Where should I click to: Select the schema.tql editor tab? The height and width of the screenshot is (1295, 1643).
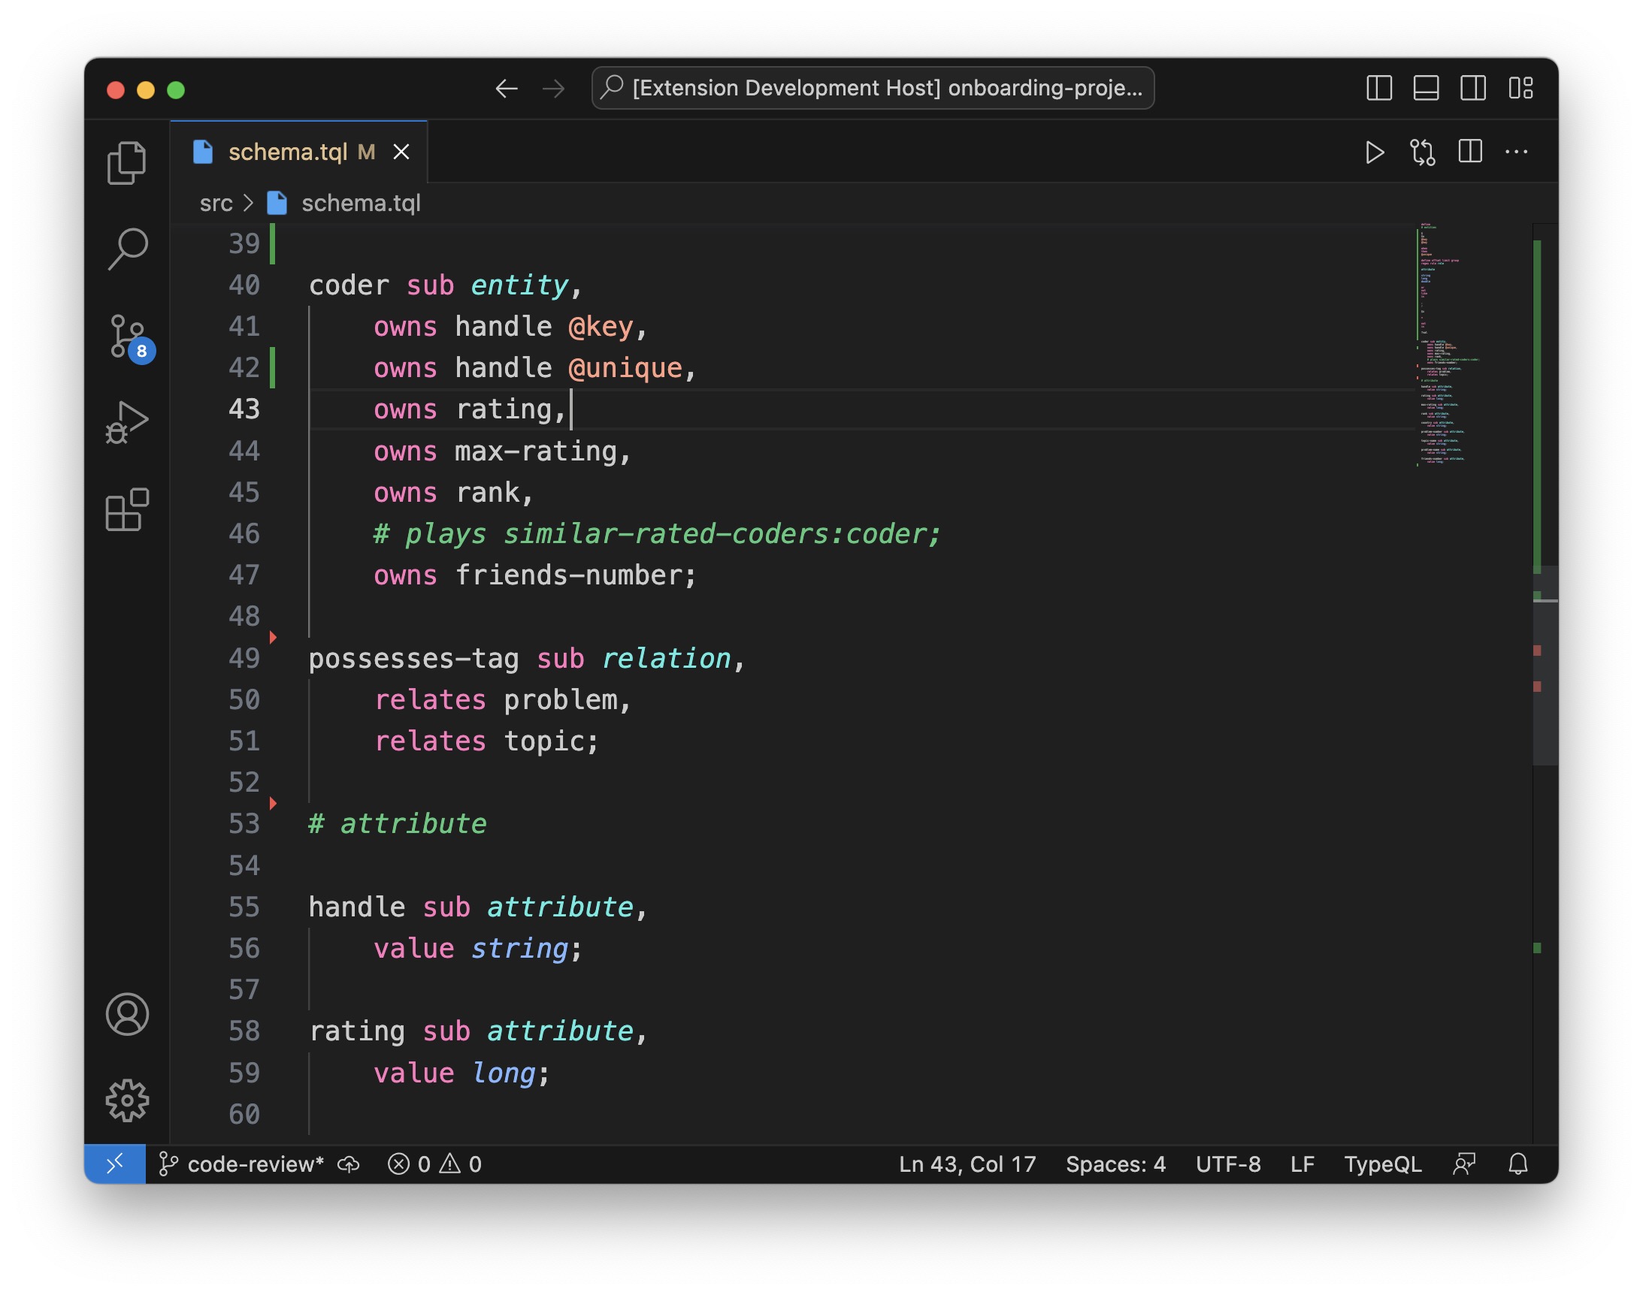(289, 152)
